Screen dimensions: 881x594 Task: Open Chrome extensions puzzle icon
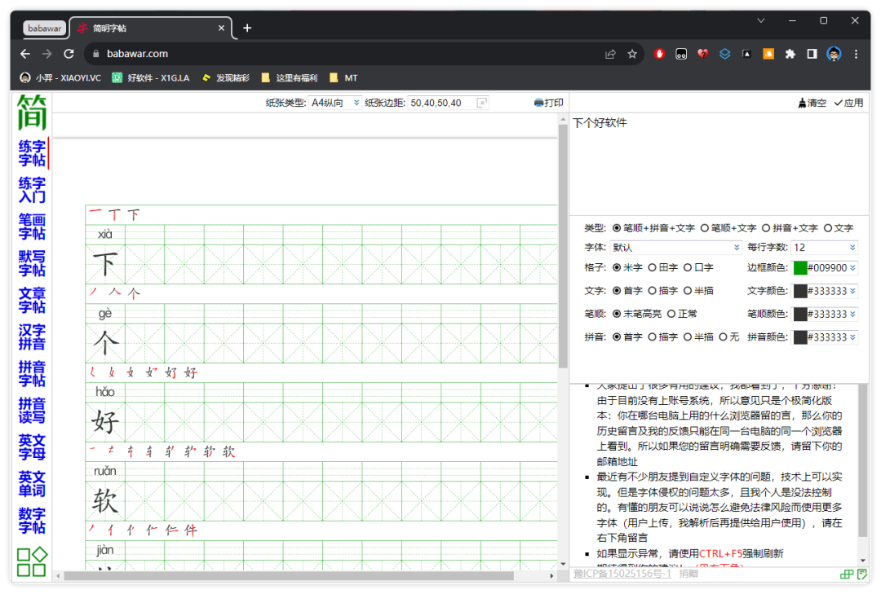click(790, 54)
